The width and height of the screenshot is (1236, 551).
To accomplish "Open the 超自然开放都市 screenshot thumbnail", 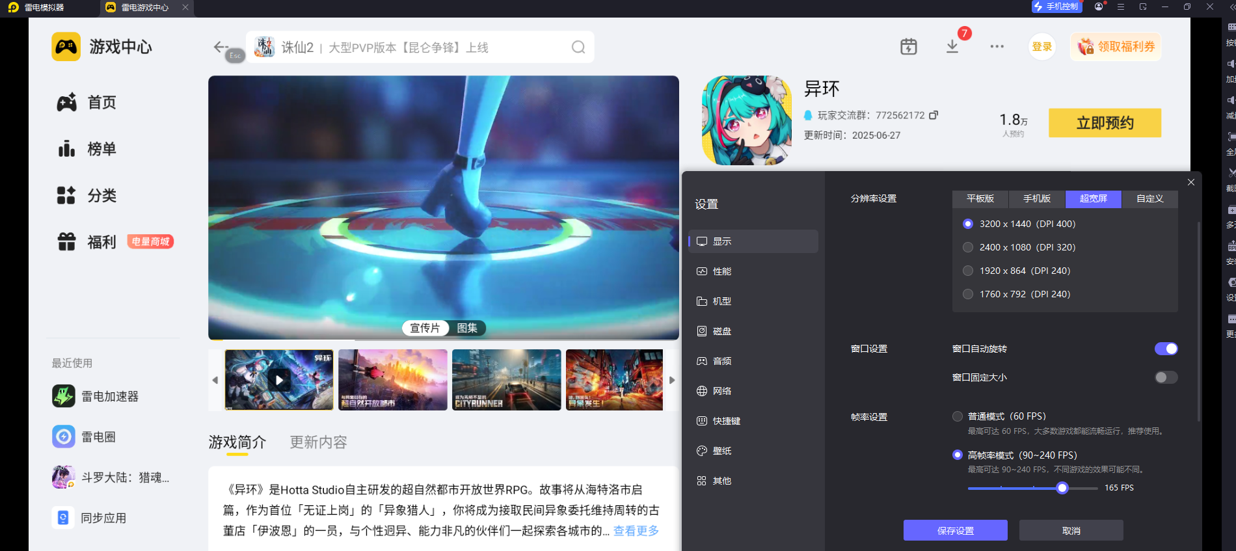I will click(x=393, y=380).
